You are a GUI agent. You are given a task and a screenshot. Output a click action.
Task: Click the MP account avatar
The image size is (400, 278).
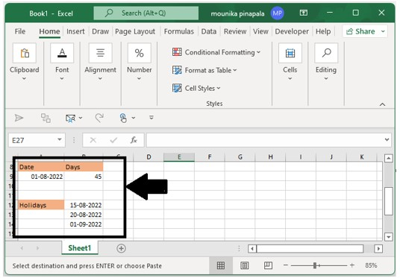[x=278, y=13]
